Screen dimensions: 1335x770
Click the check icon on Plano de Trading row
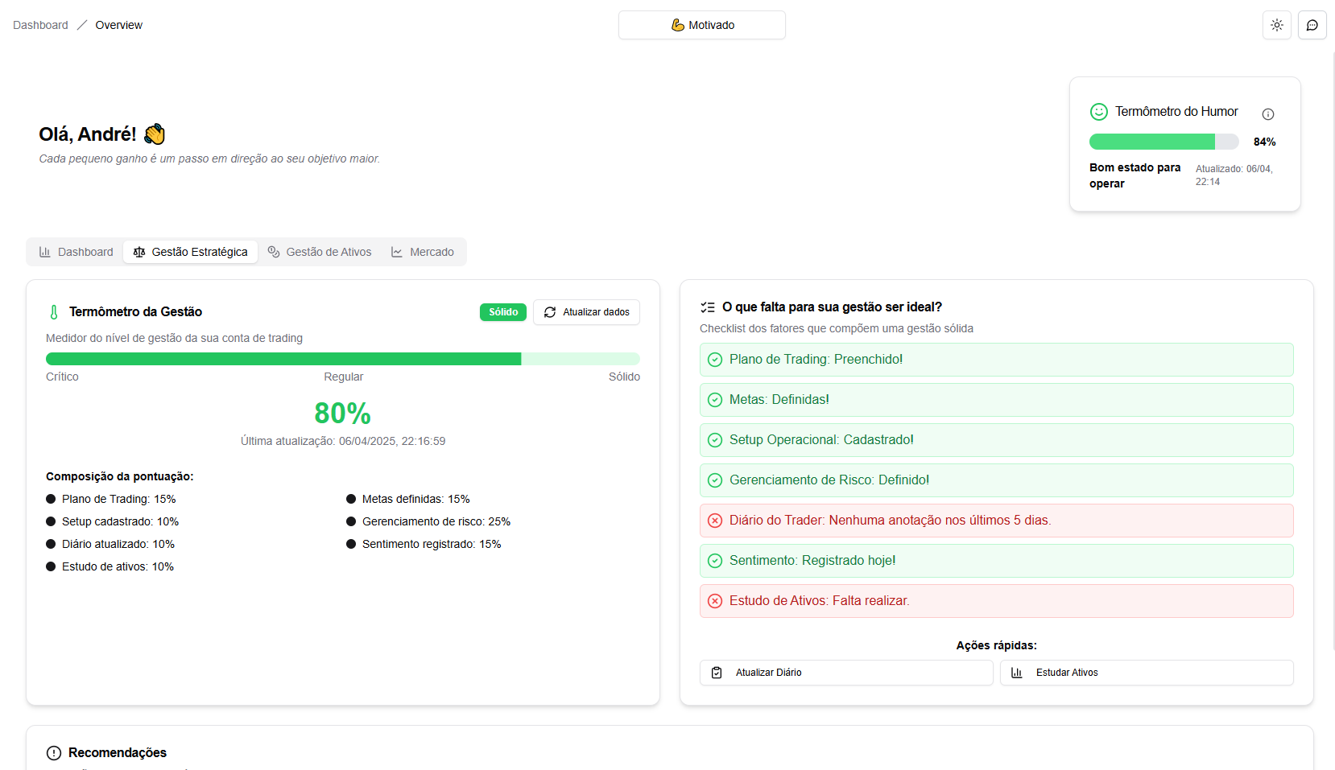point(715,360)
